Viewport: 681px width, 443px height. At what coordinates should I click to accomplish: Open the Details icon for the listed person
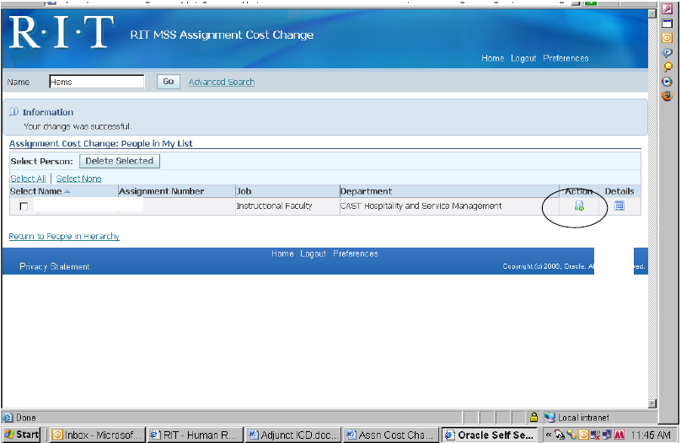pos(619,206)
